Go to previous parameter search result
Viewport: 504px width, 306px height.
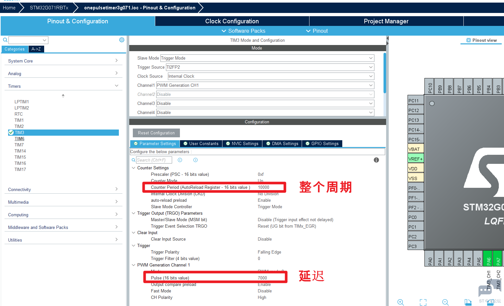[x=180, y=160]
